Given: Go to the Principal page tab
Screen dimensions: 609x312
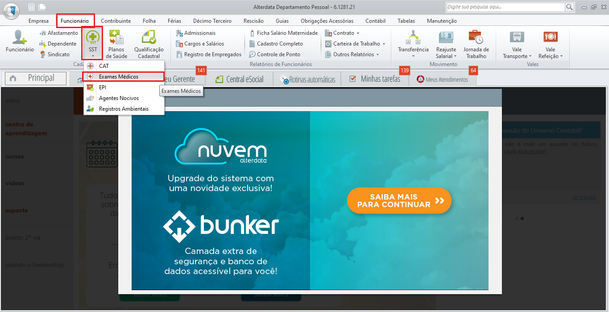Looking at the screenshot, I should [35, 78].
